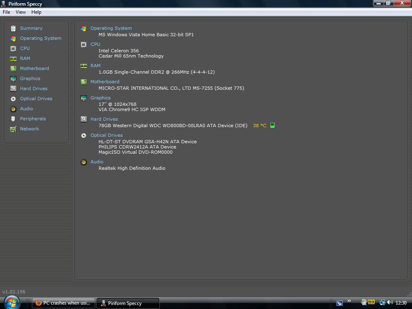Click the volume speaker icon in system tray
The width and height of the screenshot is (412, 309).
pyautogui.click(x=390, y=303)
